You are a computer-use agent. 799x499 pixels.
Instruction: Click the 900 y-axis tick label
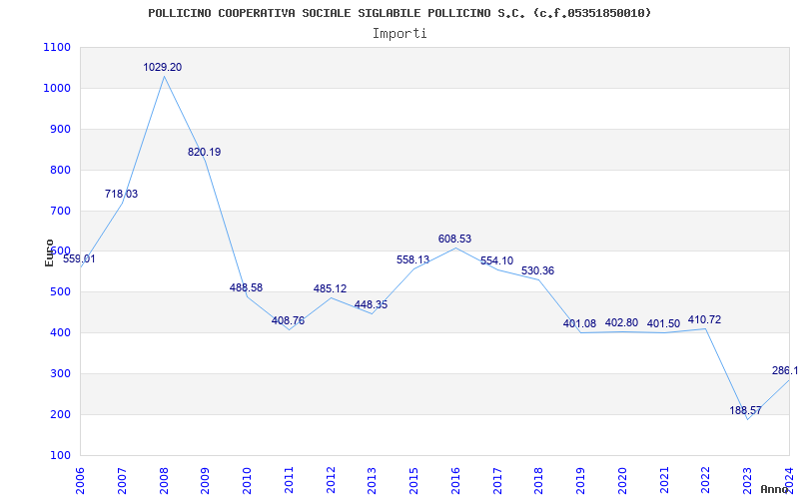pyautogui.click(x=63, y=129)
